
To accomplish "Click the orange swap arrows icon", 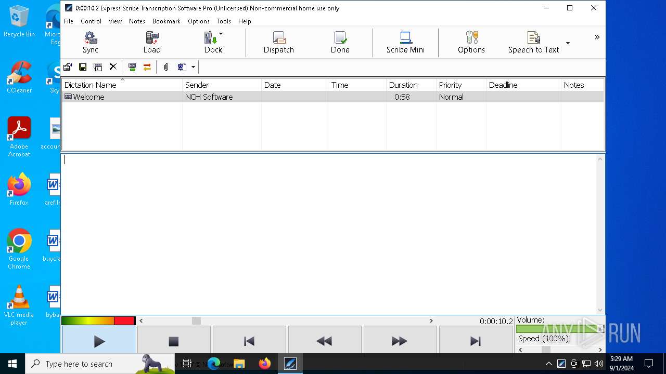I will coord(147,67).
